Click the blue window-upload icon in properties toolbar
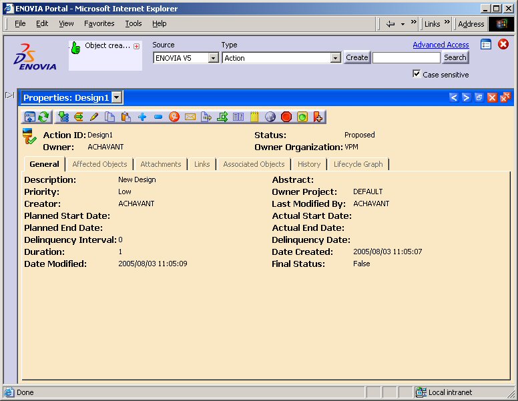Viewport: 518px width, 401px height. 30,117
